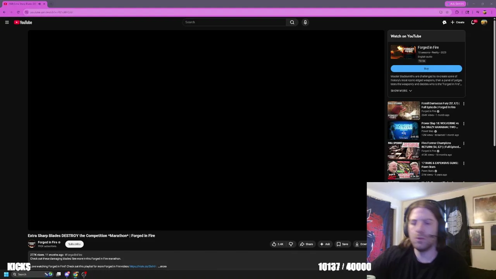Image resolution: width=496 pixels, height=279 pixels.
Task: Open the Chrome extensions puzzle icon
Action: pyautogui.click(x=457, y=12)
